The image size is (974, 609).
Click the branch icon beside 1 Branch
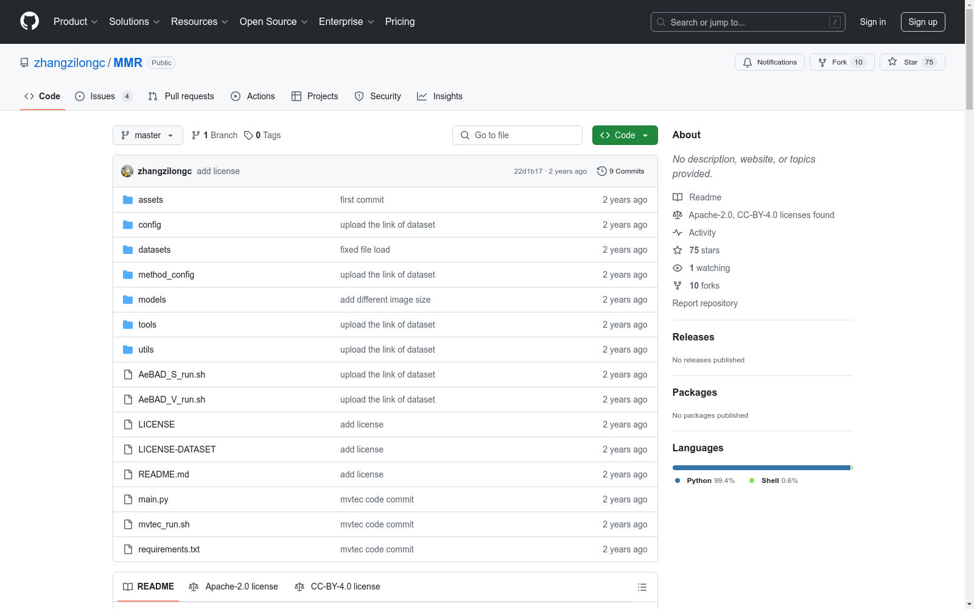(196, 135)
